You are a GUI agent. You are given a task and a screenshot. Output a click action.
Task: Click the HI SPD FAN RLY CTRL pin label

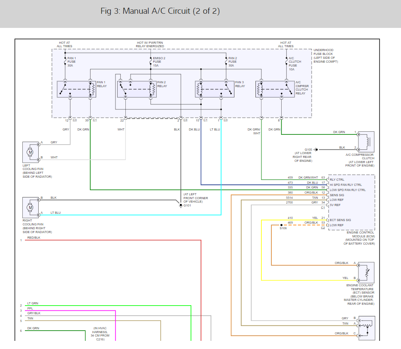coord(346,185)
